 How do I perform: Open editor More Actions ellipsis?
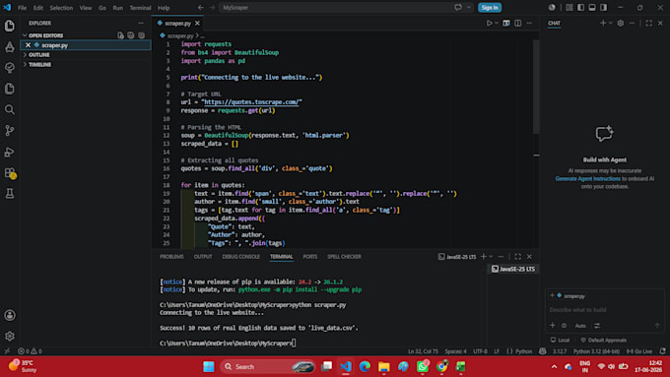529,23
